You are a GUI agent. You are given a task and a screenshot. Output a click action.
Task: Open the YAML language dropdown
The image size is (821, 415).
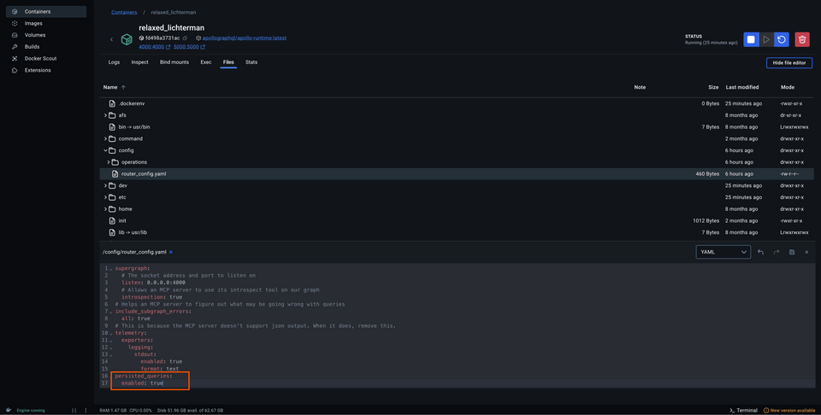point(723,252)
